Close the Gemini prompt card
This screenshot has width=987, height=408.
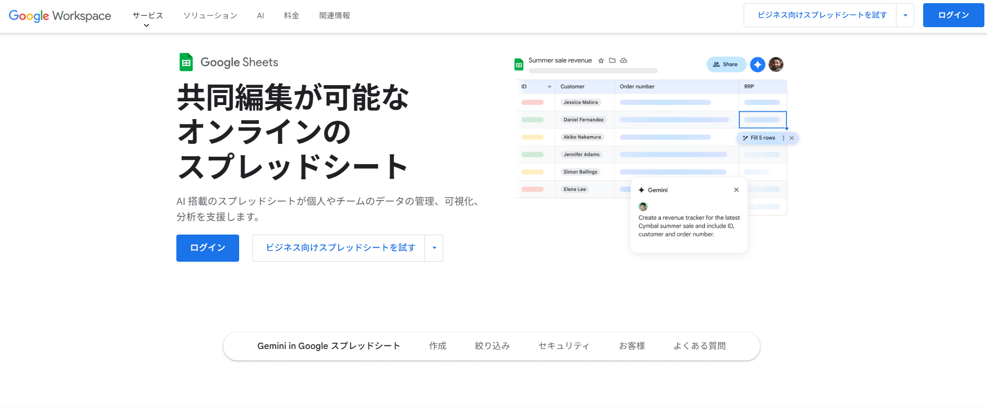coord(736,190)
